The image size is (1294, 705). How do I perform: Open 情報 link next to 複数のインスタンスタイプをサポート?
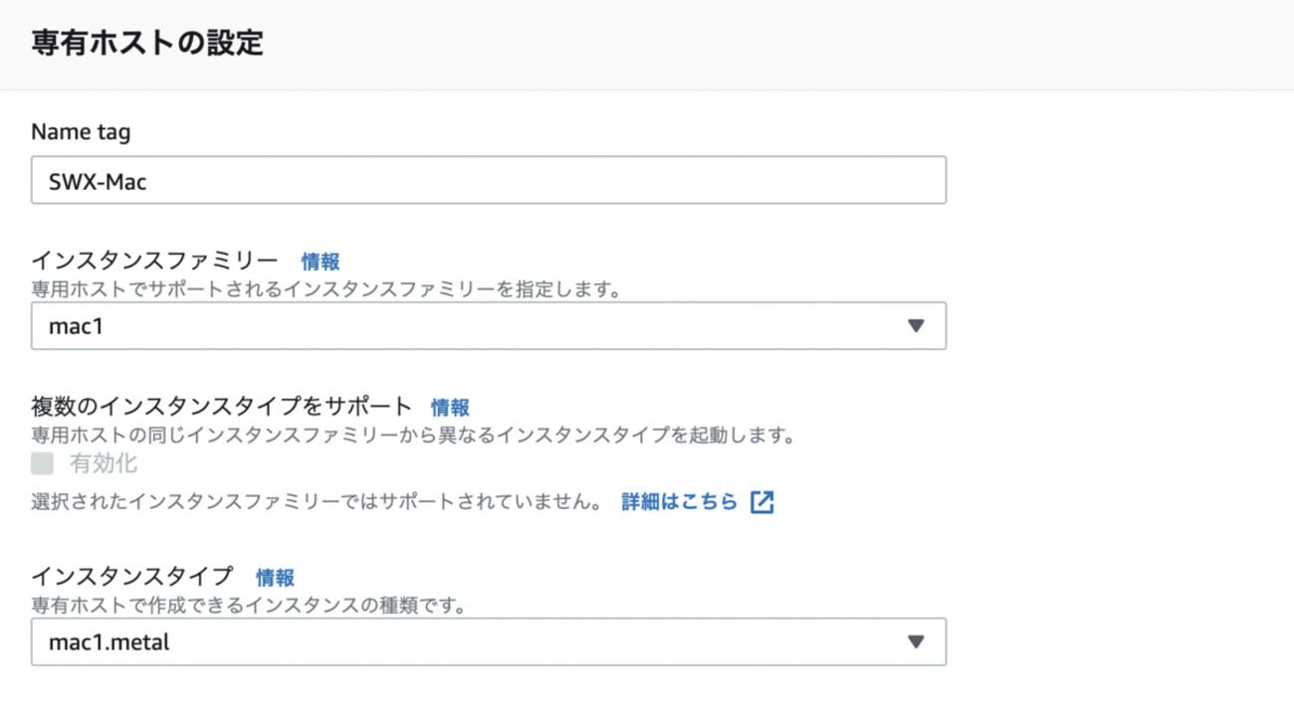coord(450,407)
